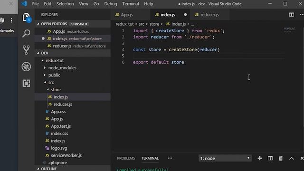Open the Selection menu

[x=65, y=4]
